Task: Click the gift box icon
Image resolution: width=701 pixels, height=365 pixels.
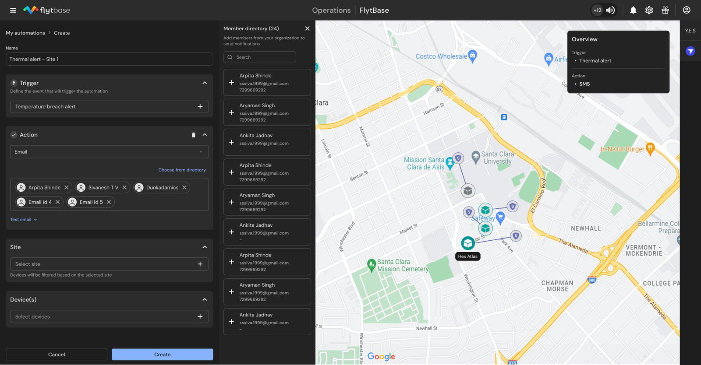Action: tap(665, 10)
